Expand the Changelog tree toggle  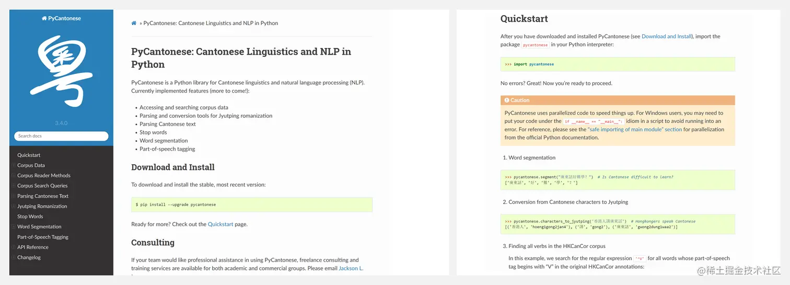point(14,257)
